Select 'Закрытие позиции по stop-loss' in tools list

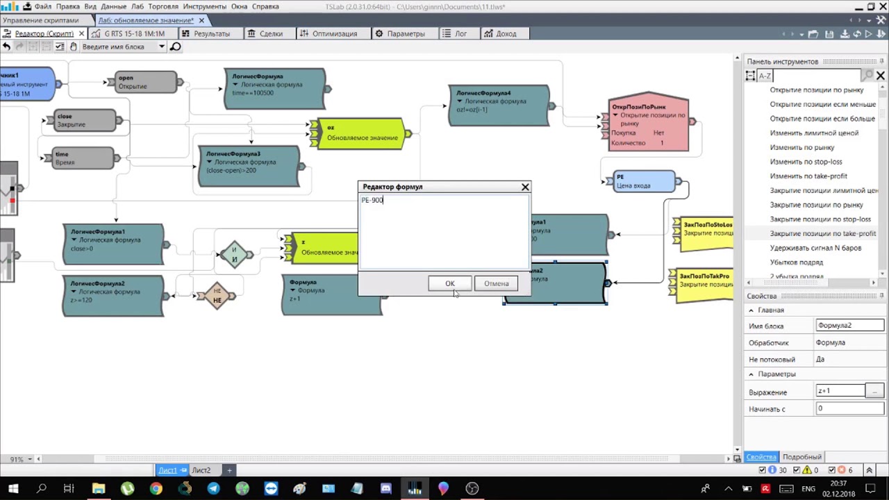click(x=820, y=219)
